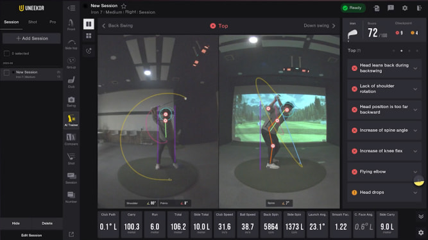Open the Session tool in sidebar
Screen dimensions: 428x240
tap(71, 178)
